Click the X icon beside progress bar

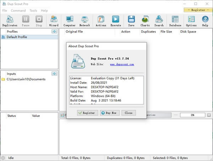click(209, 115)
